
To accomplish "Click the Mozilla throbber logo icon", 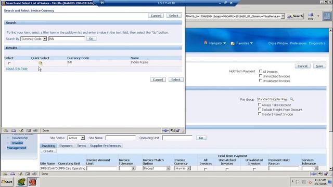I will click(x=327, y=16).
